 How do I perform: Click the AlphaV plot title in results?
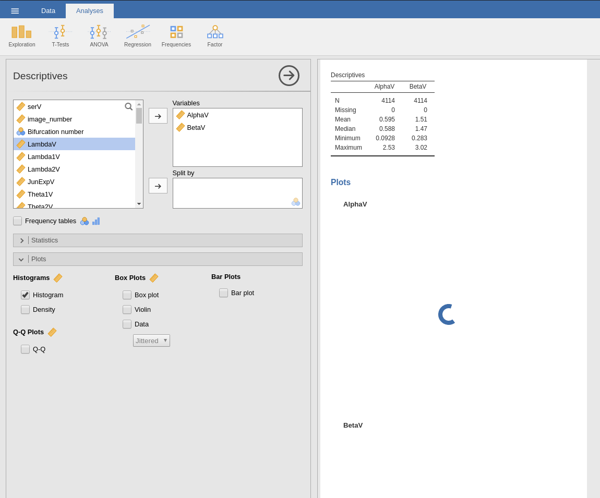tap(355, 204)
